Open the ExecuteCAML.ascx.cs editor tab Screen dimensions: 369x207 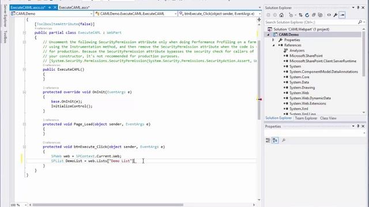pyautogui.click(x=28, y=7)
